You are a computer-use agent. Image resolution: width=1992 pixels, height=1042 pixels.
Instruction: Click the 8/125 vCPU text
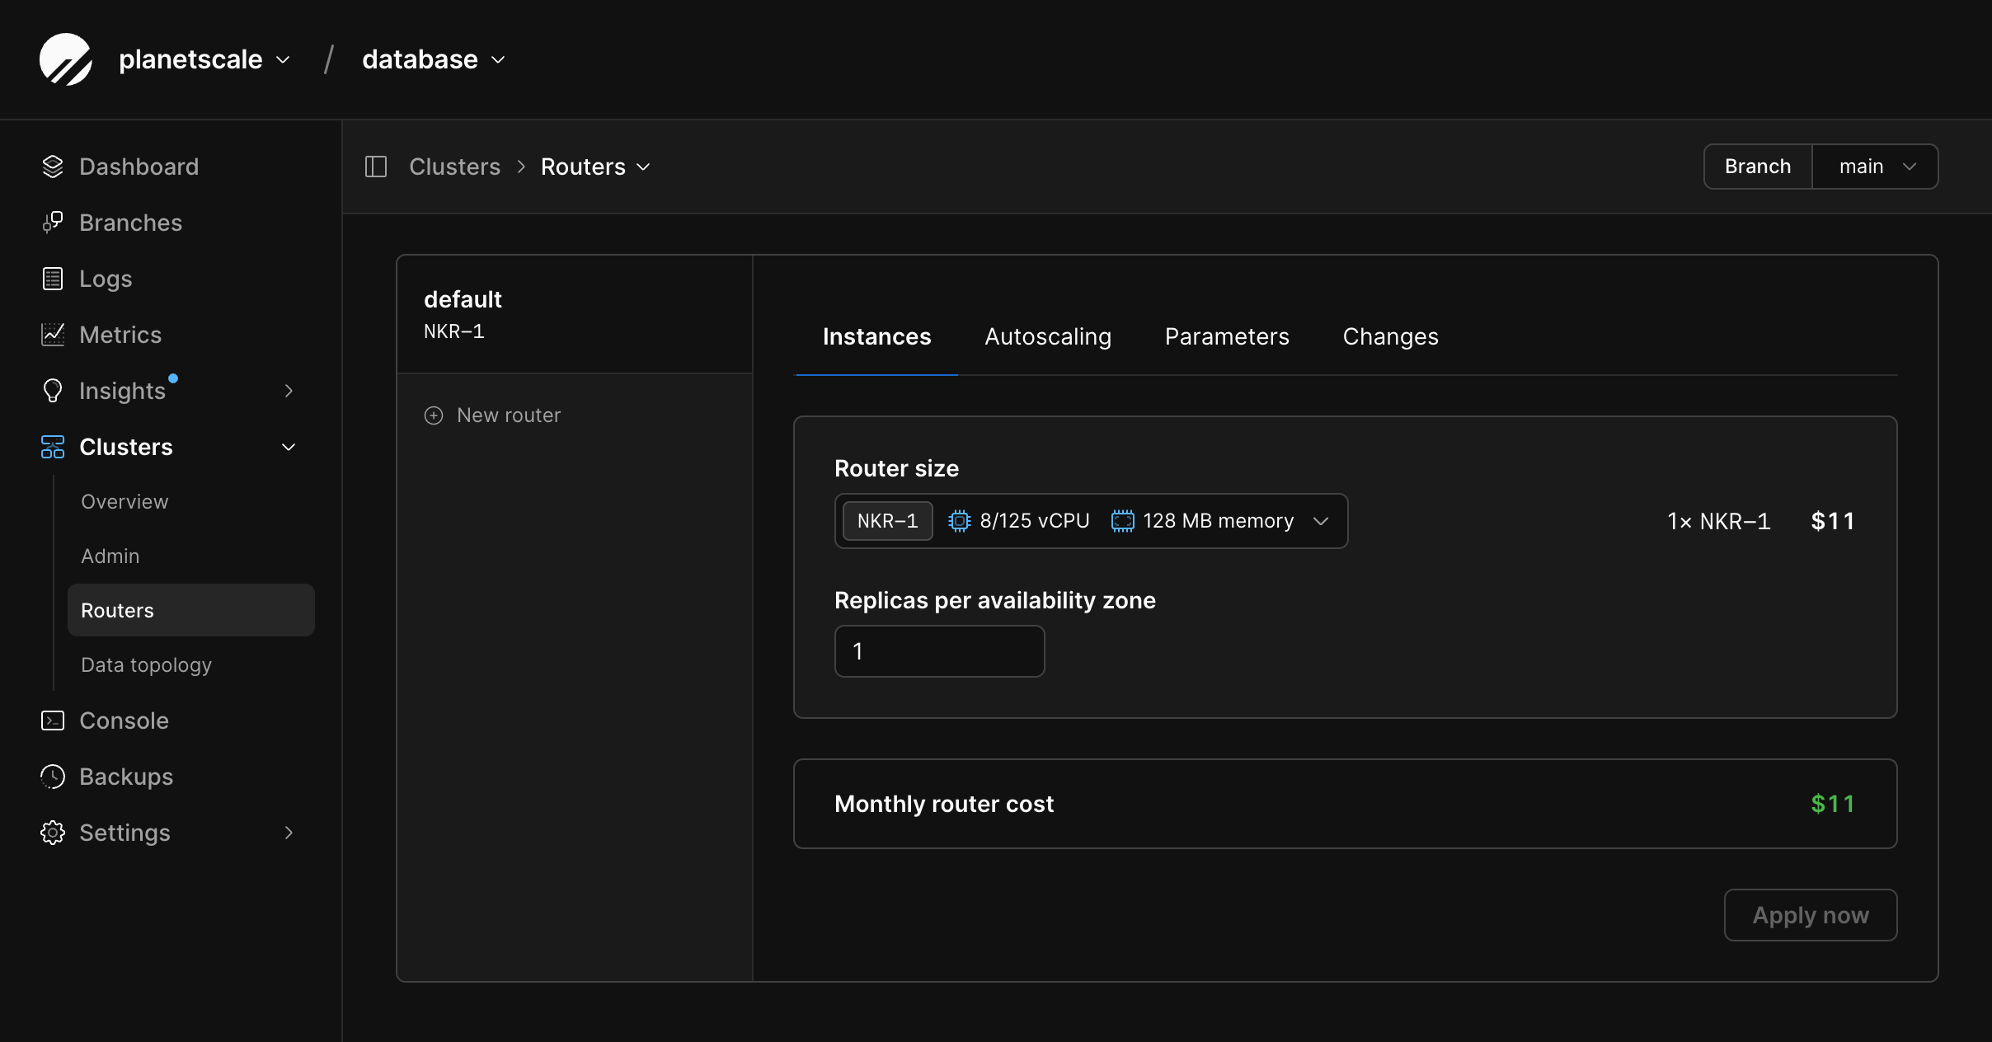[1035, 521]
